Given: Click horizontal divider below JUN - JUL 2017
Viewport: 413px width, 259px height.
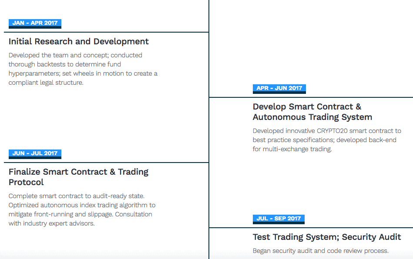Looking at the screenshot, I should click(x=107, y=163).
